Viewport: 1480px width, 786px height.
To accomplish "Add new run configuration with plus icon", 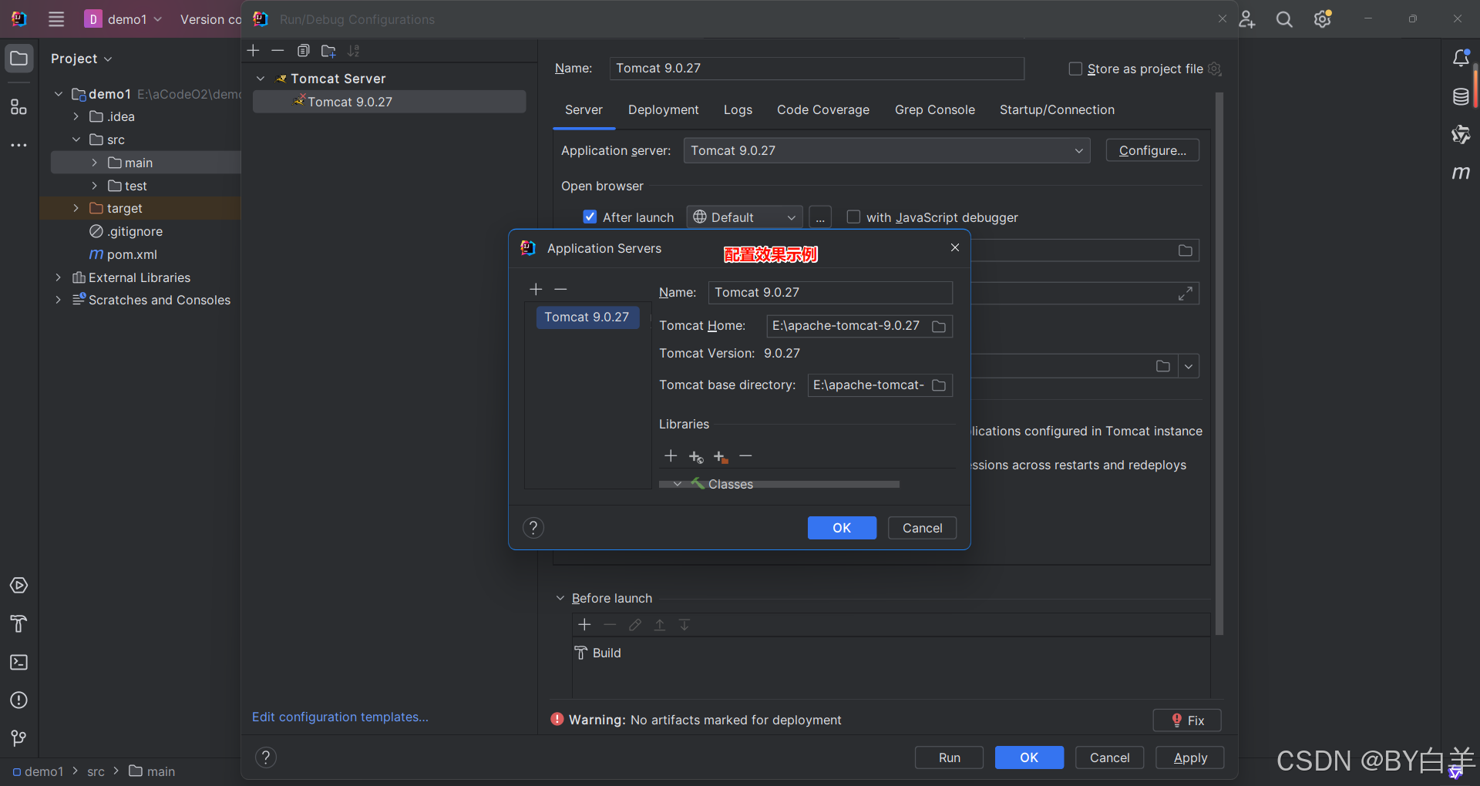I will 253,51.
